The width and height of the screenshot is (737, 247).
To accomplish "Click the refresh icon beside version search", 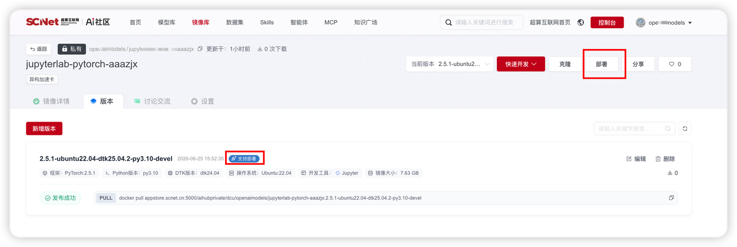I will pos(685,128).
